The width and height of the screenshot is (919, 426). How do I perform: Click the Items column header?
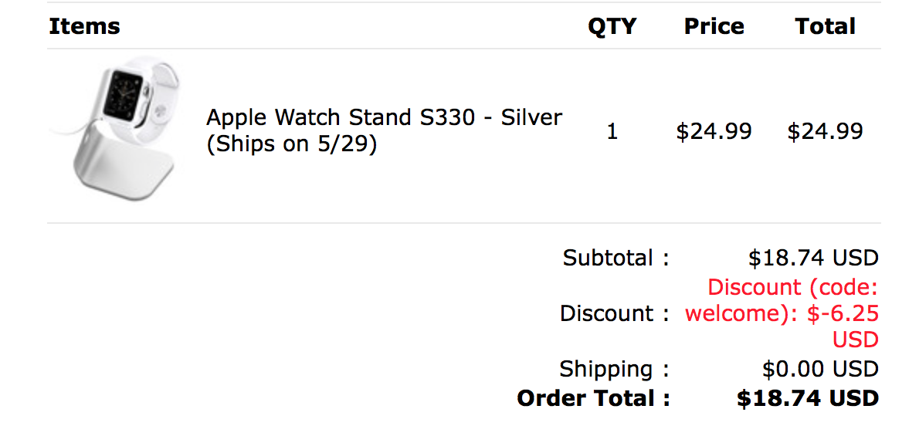[84, 26]
